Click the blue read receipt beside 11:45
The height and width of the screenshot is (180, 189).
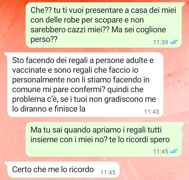click(174, 151)
